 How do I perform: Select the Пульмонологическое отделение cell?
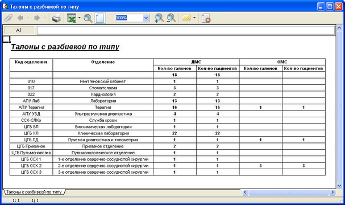(x=103, y=153)
